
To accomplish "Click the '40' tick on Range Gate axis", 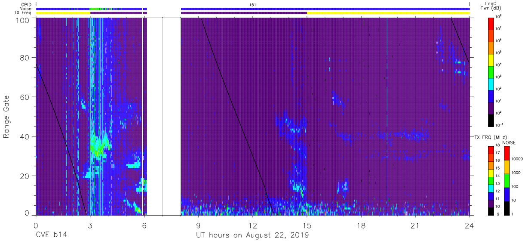I will click(25, 136).
